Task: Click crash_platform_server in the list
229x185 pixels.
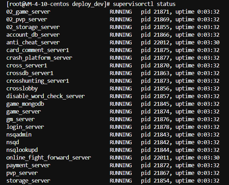Action: [39, 58]
